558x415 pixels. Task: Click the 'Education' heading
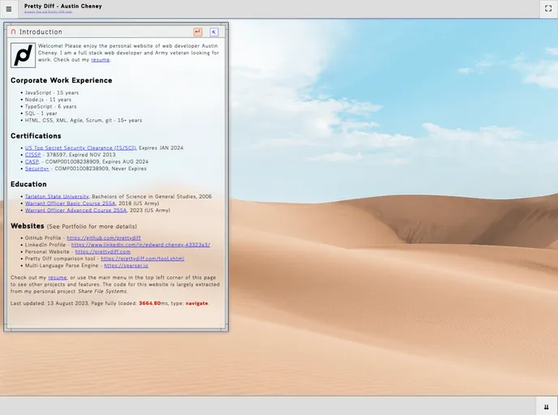pos(28,184)
